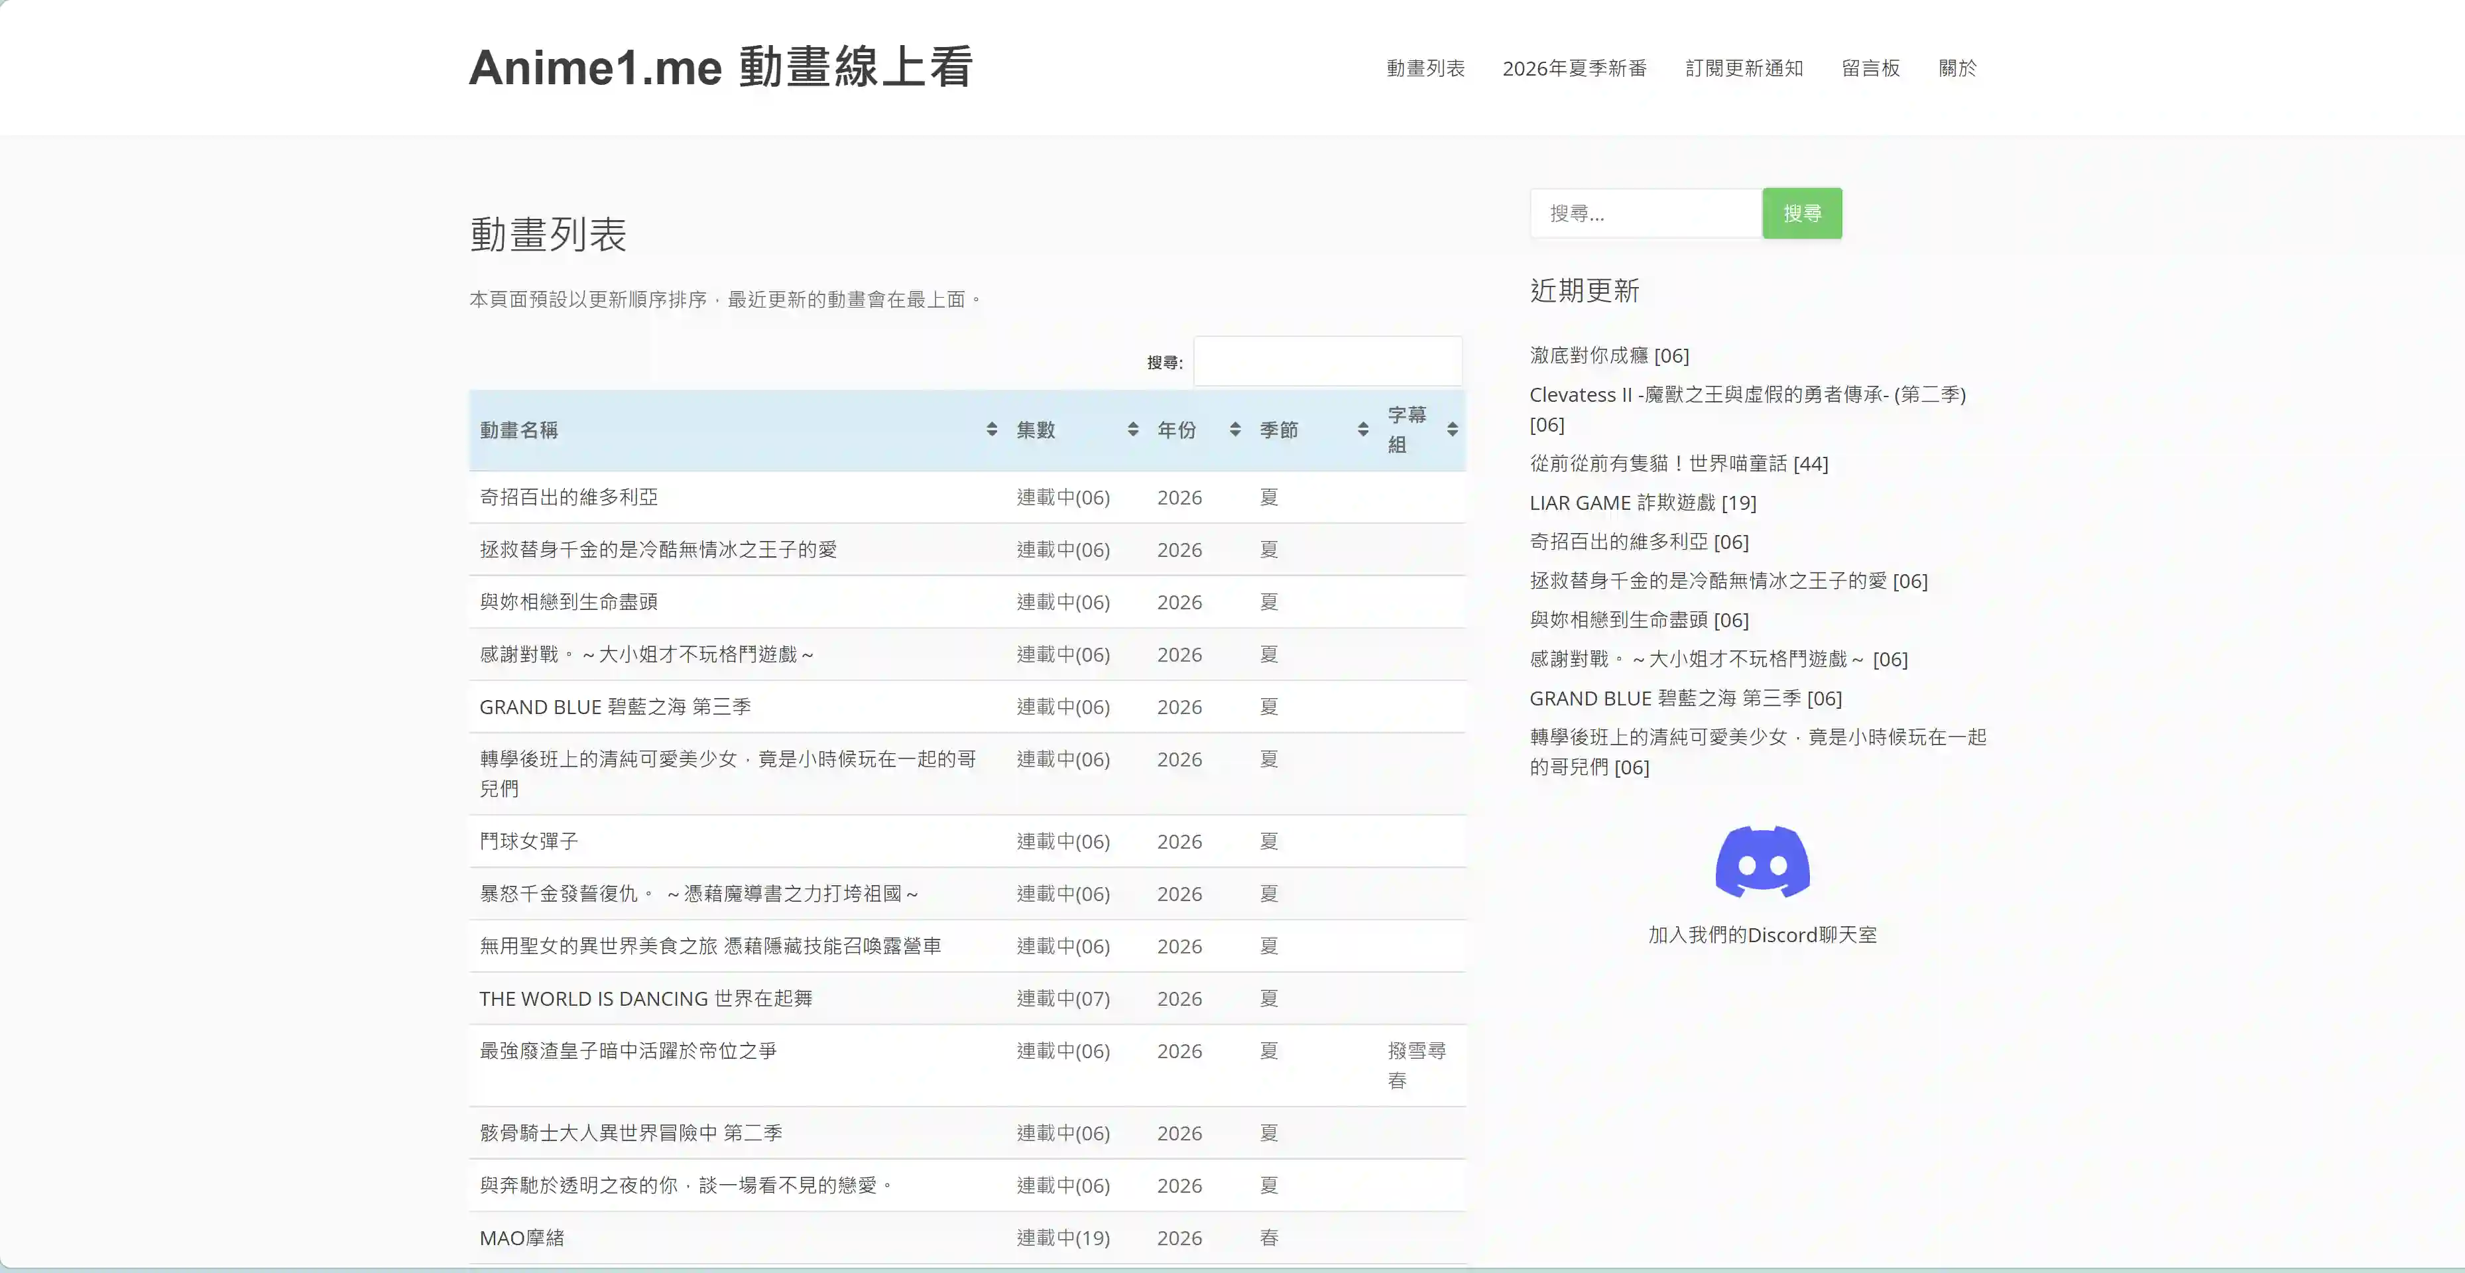Open the 留言板 nav link
Screen dimensions: 2465x1273
click(x=1871, y=68)
